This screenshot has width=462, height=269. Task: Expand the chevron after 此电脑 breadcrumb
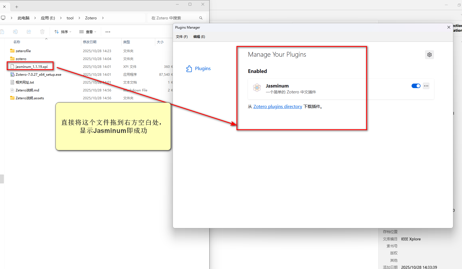coord(35,18)
